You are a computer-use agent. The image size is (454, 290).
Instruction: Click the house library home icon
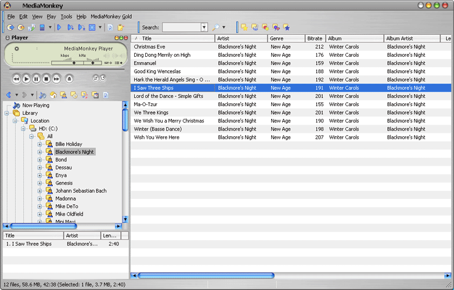coord(53,95)
